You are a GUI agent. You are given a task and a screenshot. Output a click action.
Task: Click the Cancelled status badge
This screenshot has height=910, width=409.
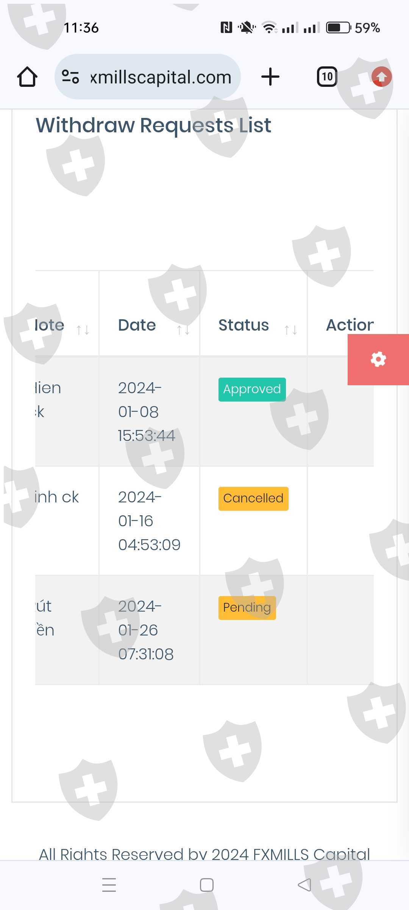(253, 499)
